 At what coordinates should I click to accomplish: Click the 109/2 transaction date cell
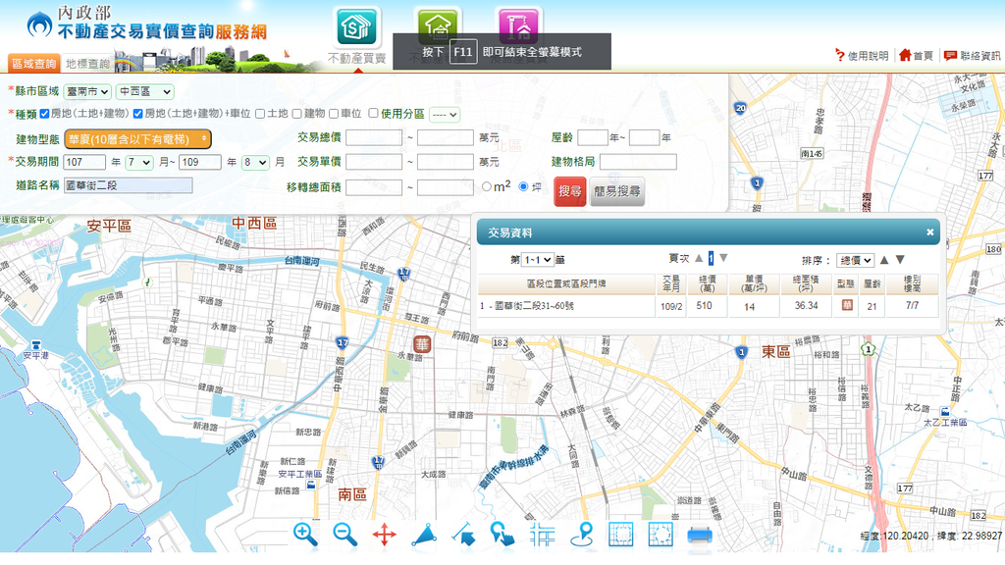[x=671, y=306]
